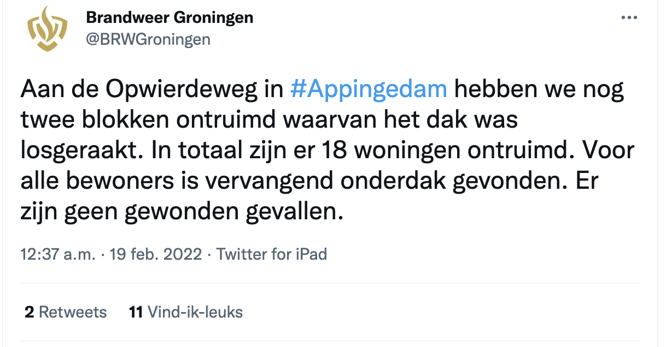This screenshot has height=347, width=666.
Task: Click the likes count number 11
Action: pos(136,312)
